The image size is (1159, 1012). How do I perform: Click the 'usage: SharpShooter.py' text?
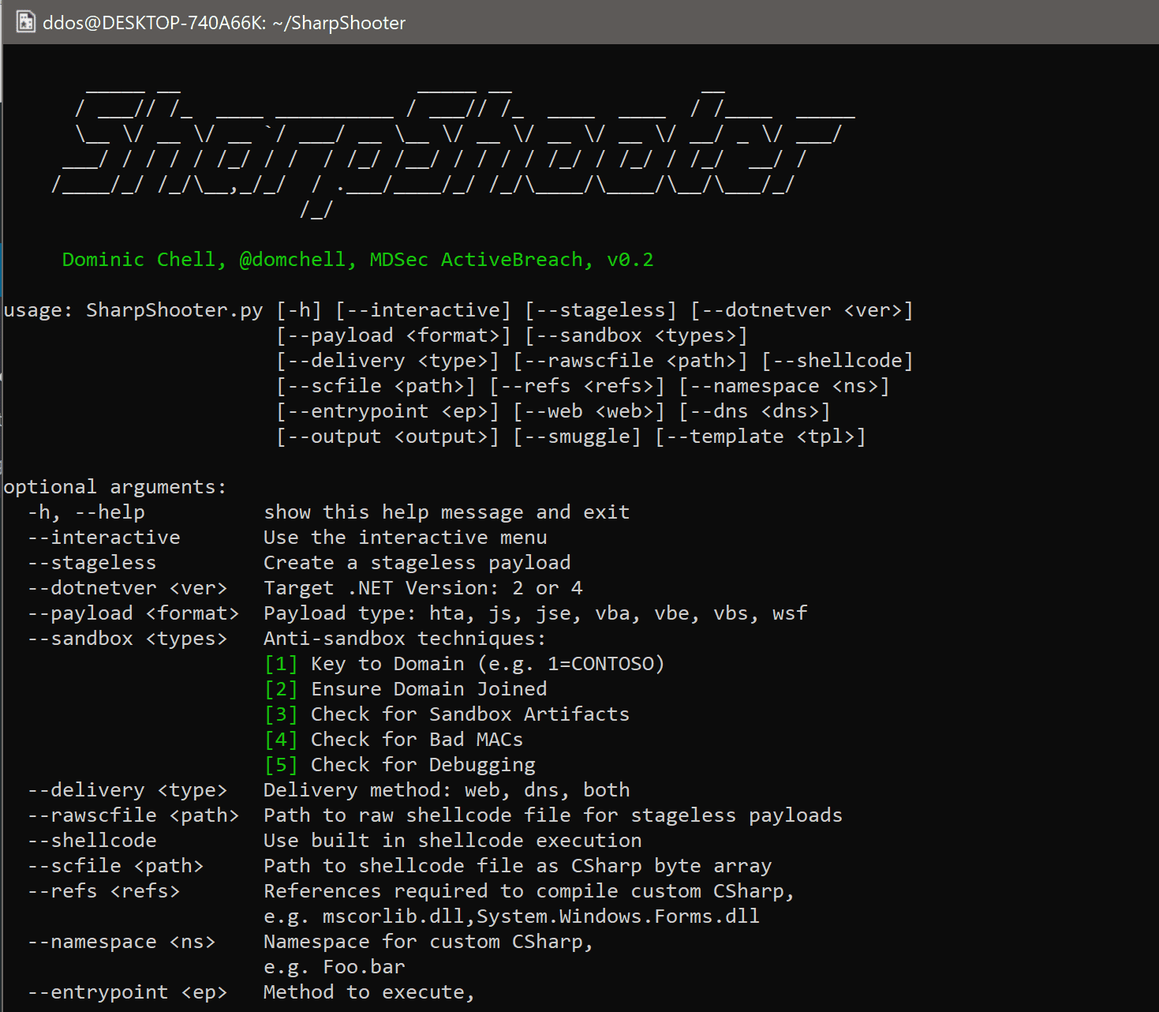click(133, 310)
